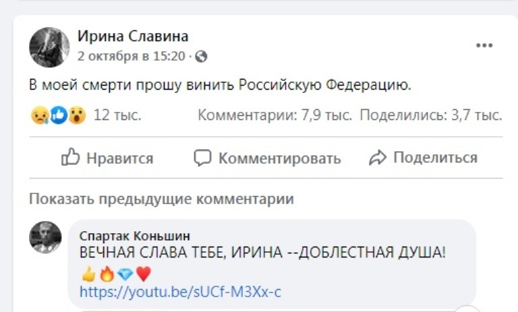The width and height of the screenshot is (518, 312).
Task: Open the three-dot post options menu
Action: [x=484, y=46]
